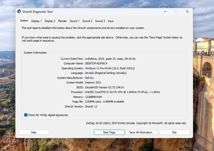
Task: Click the Operating System: field label
Action: point(72,68)
